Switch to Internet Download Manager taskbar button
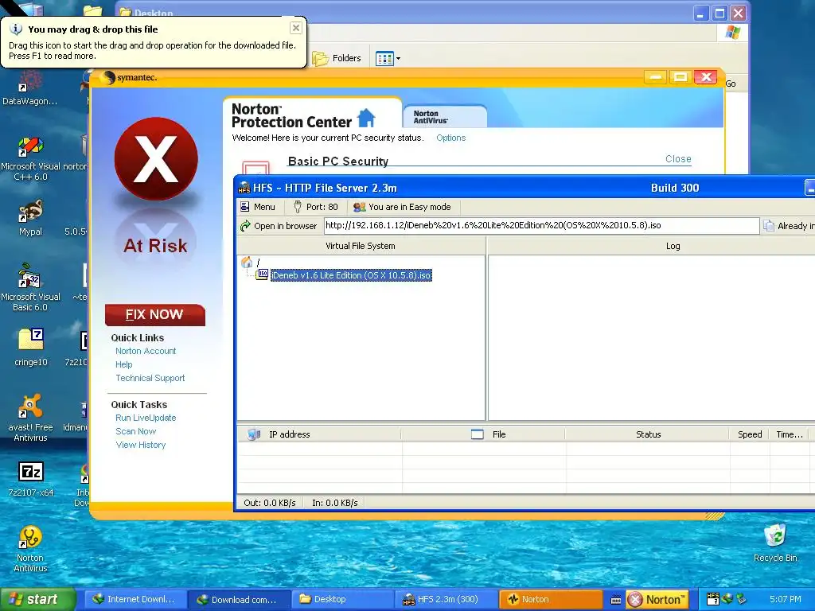The image size is (815, 611). pyautogui.click(x=134, y=599)
